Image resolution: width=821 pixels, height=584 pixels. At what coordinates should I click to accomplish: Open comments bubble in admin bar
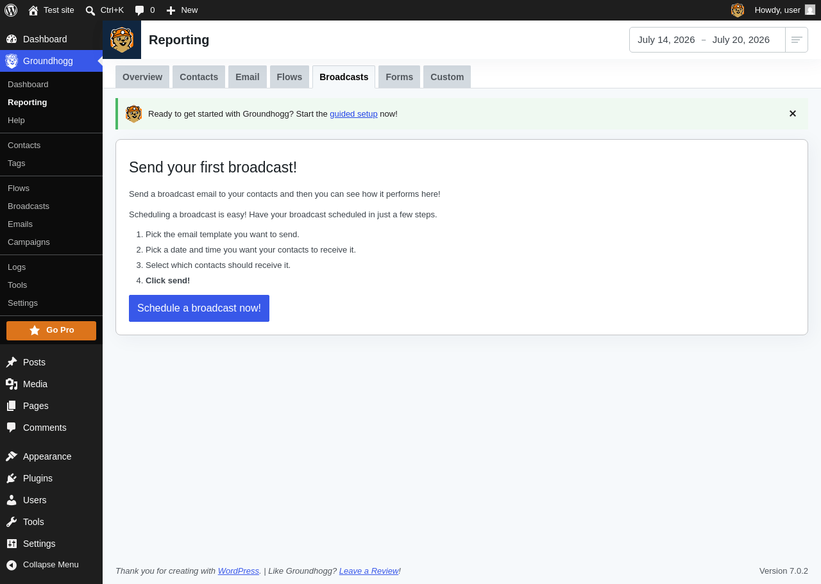[145, 10]
